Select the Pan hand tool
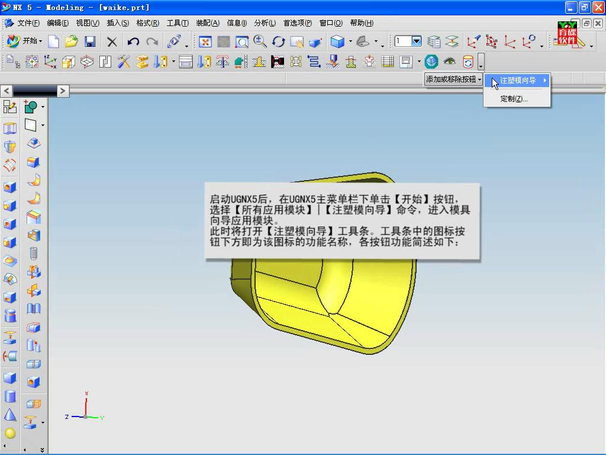The width and height of the screenshot is (606, 455). click(297, 41)
